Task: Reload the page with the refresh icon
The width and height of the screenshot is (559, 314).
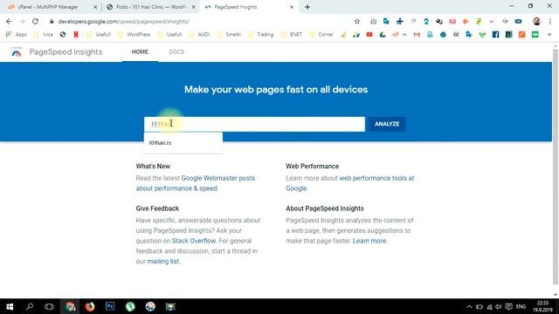Action: (35, 21)
